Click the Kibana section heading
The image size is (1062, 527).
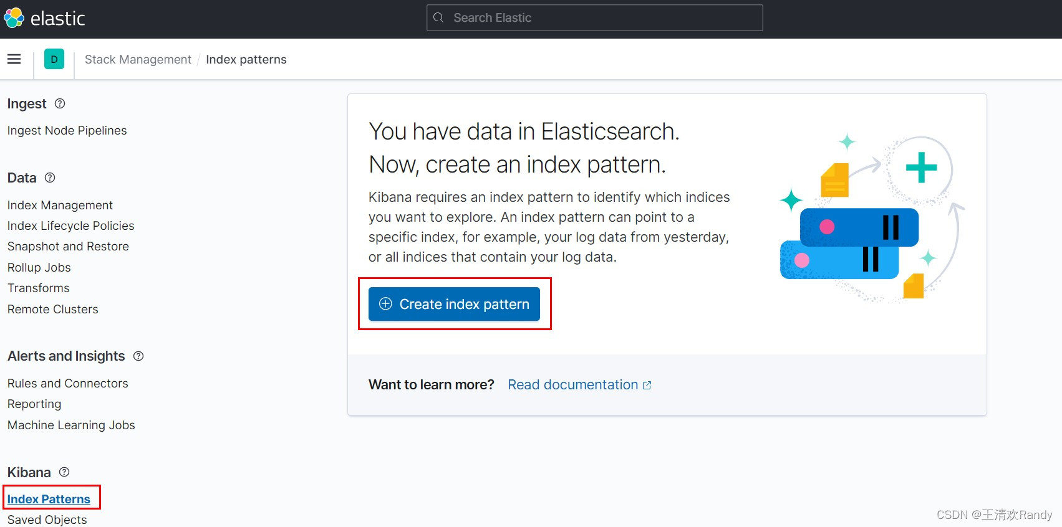pos(29,472)
